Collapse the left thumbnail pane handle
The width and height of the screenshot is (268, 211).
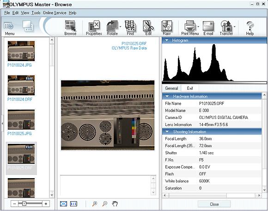point(2,123)
